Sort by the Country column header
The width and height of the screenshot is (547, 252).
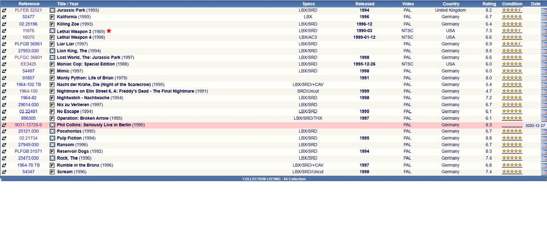coord(451,4)
